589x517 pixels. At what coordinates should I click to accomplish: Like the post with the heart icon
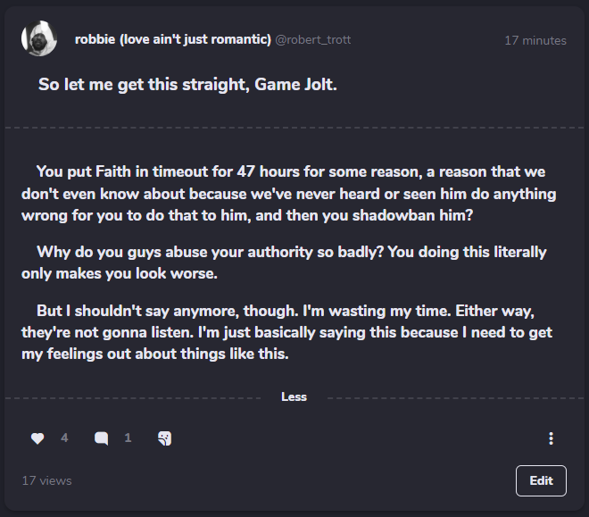tap(37, 438)
